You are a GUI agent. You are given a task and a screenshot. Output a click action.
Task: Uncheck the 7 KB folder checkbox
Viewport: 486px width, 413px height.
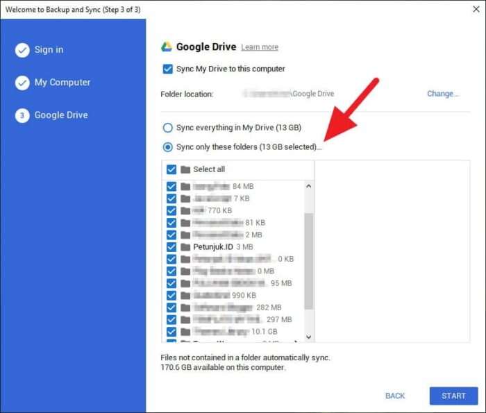pos(171,199)
